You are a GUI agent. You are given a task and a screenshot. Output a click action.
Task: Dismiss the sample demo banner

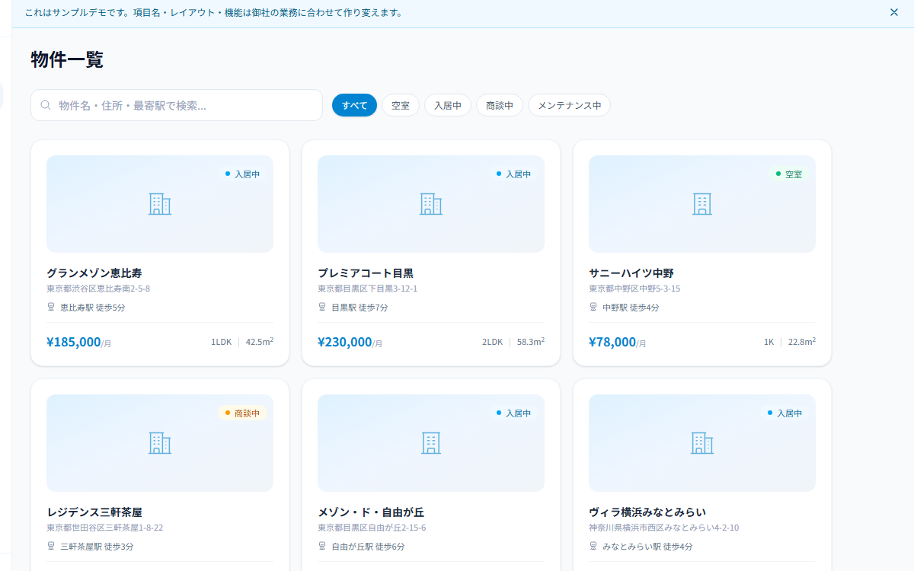click(894, 12)
